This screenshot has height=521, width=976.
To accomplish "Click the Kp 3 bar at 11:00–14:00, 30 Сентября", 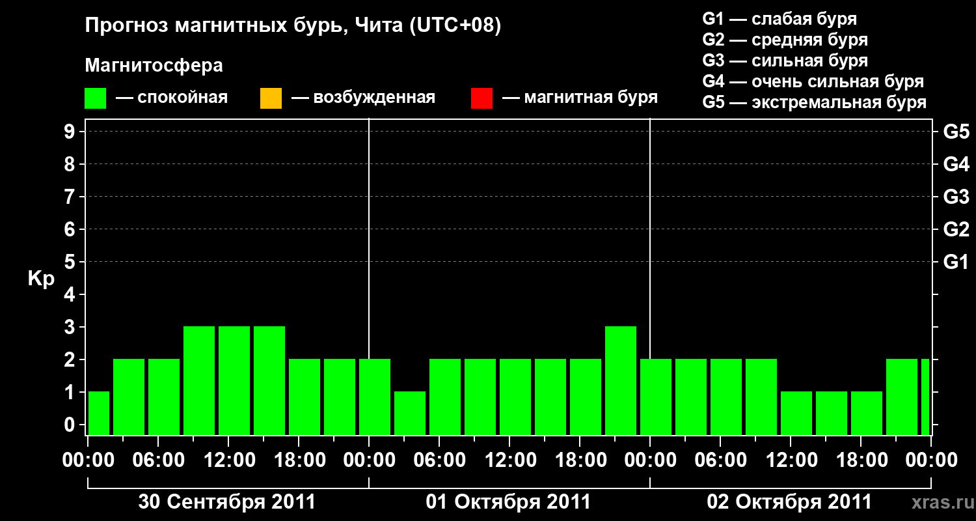I will pyautogui.click(x=234, y=380).
